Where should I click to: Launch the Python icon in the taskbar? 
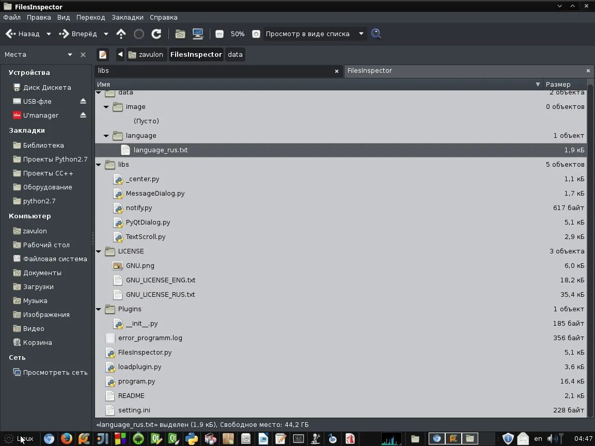point(192,439)
